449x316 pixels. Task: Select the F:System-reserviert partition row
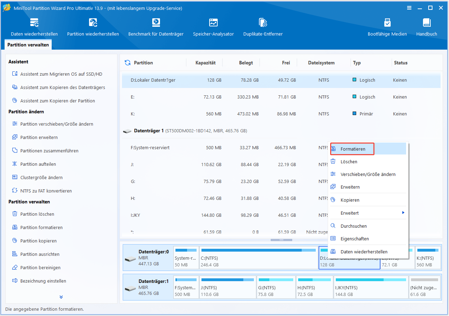coord(225,147)
